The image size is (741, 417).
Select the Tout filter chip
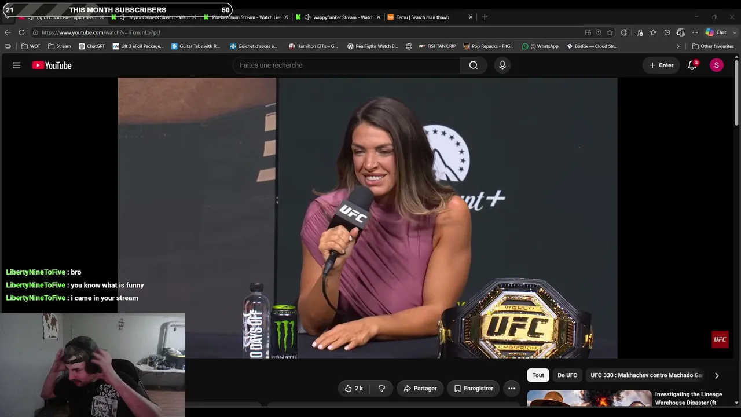pos(538,375)
